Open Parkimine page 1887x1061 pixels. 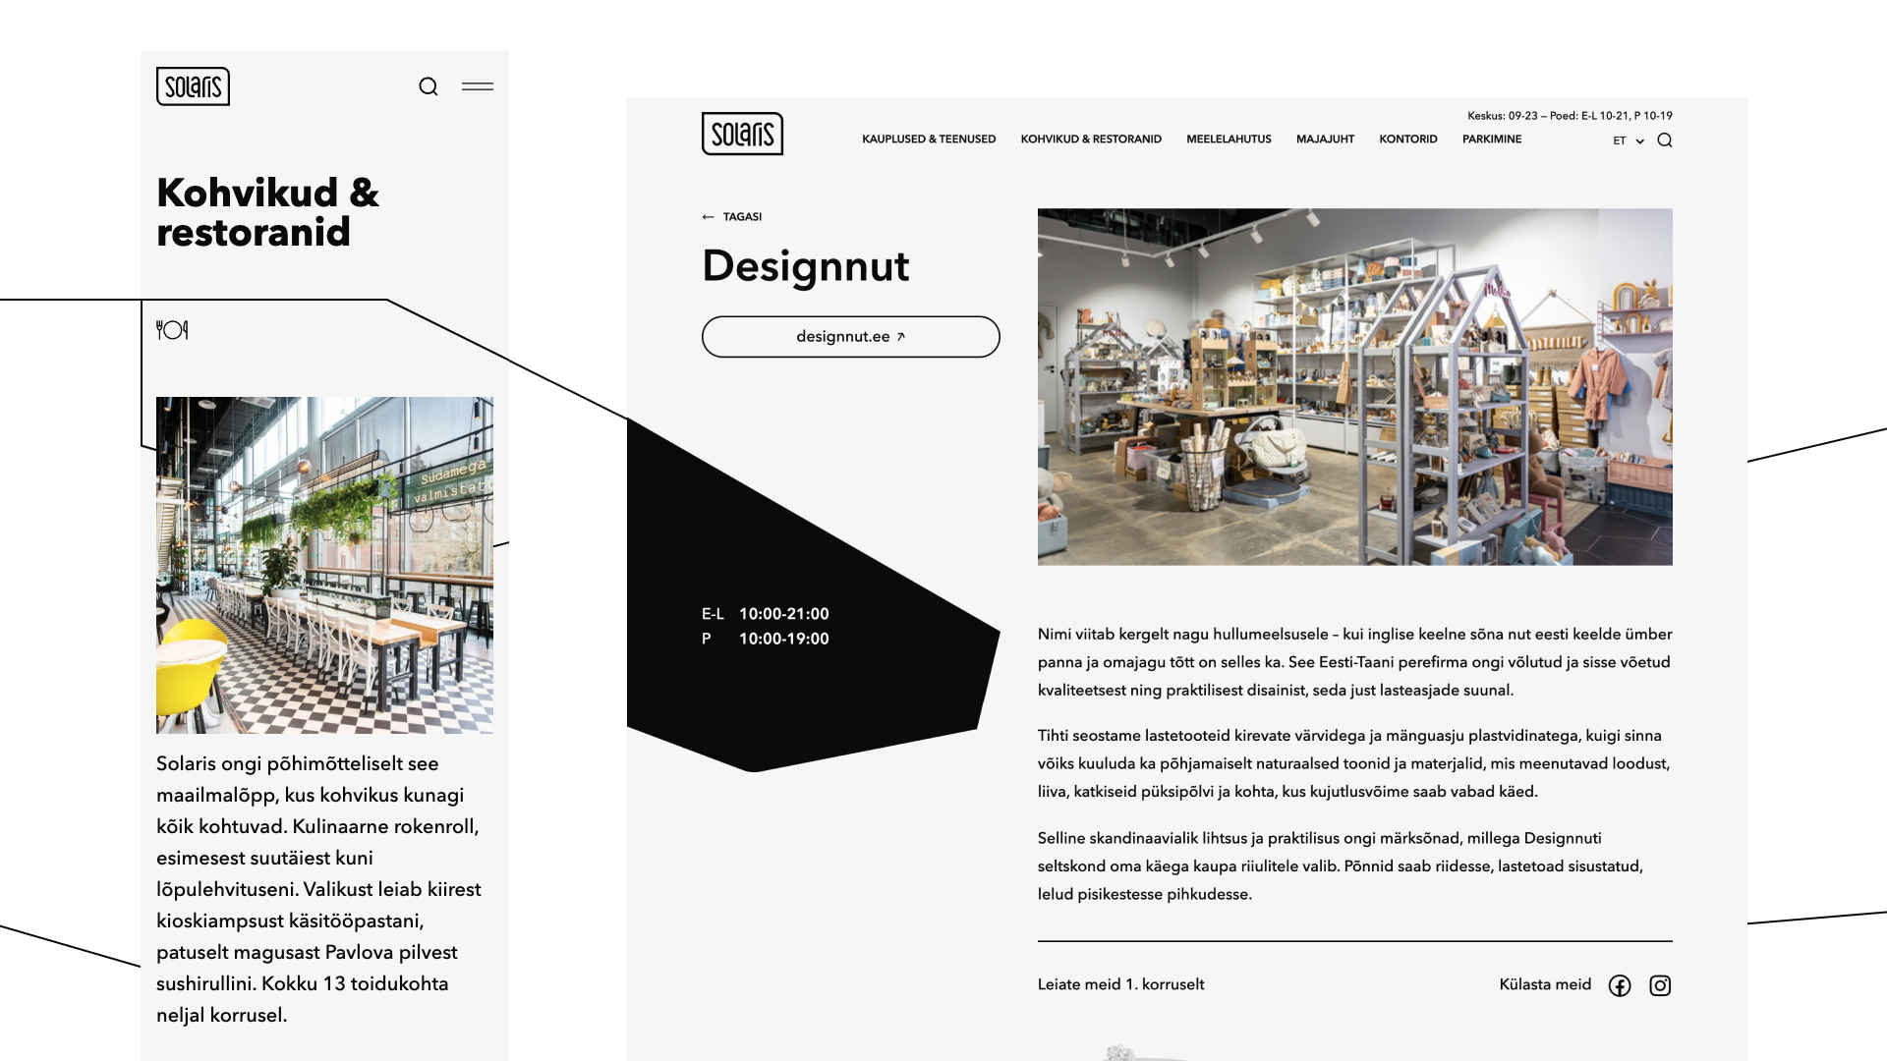click(x=1491, y=140)
